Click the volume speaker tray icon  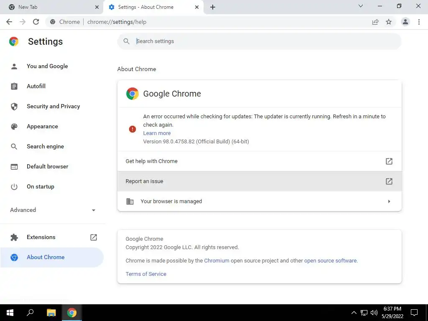pos(374,313)
